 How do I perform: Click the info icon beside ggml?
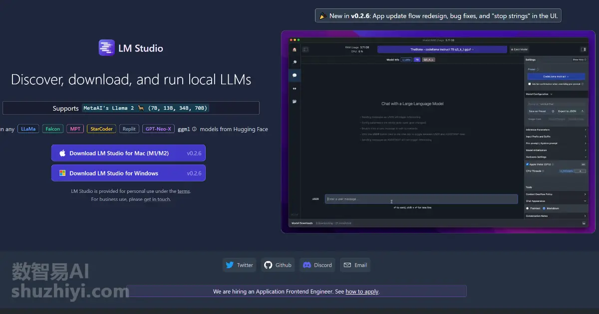(194, 129)
